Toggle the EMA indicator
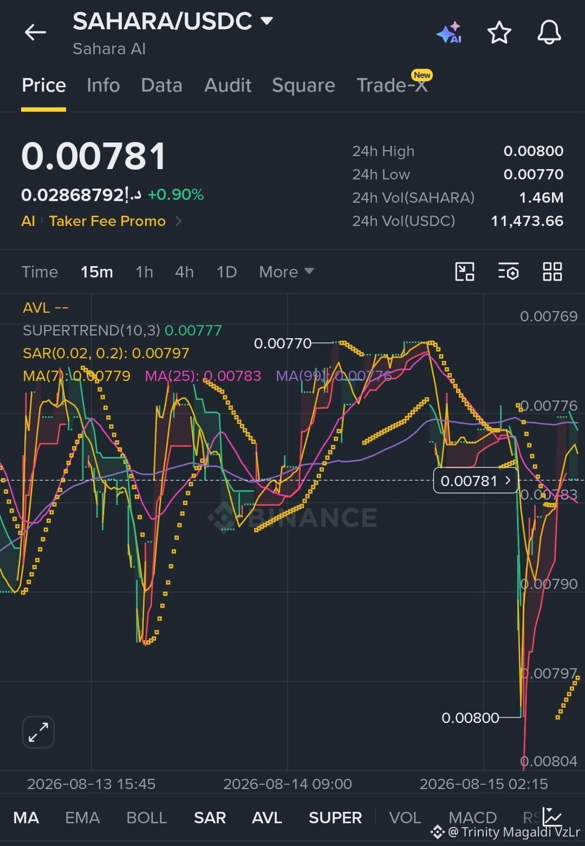Screen dimensions: 585x846 coord(82,817)
